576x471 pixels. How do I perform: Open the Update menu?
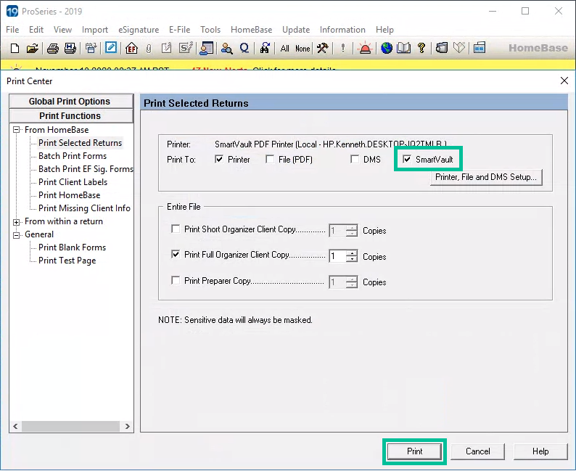click(x=296, y=29)
